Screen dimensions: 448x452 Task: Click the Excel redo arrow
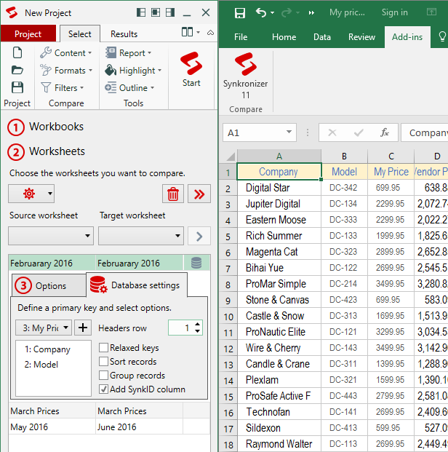[286, 12]
